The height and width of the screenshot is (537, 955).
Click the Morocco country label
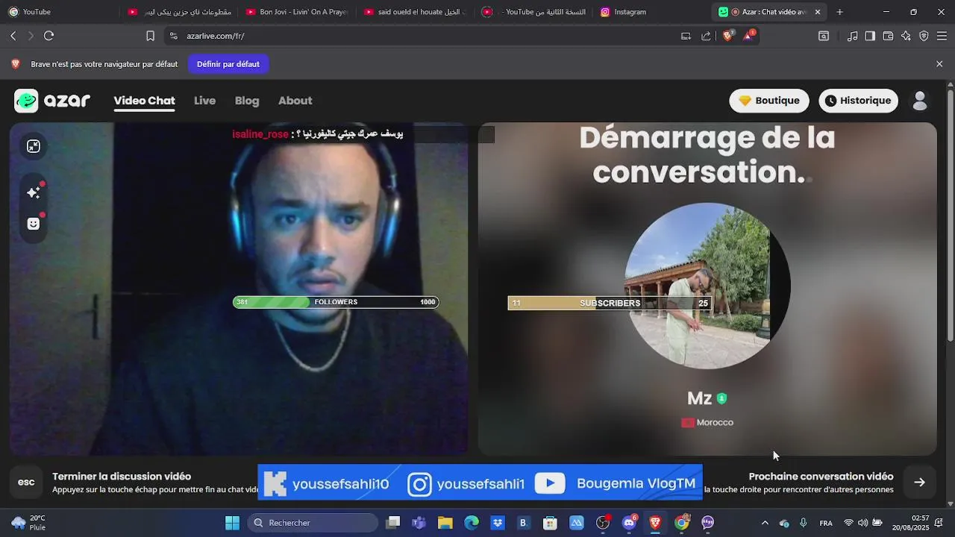pyautogui.click(x=707, y=422)
